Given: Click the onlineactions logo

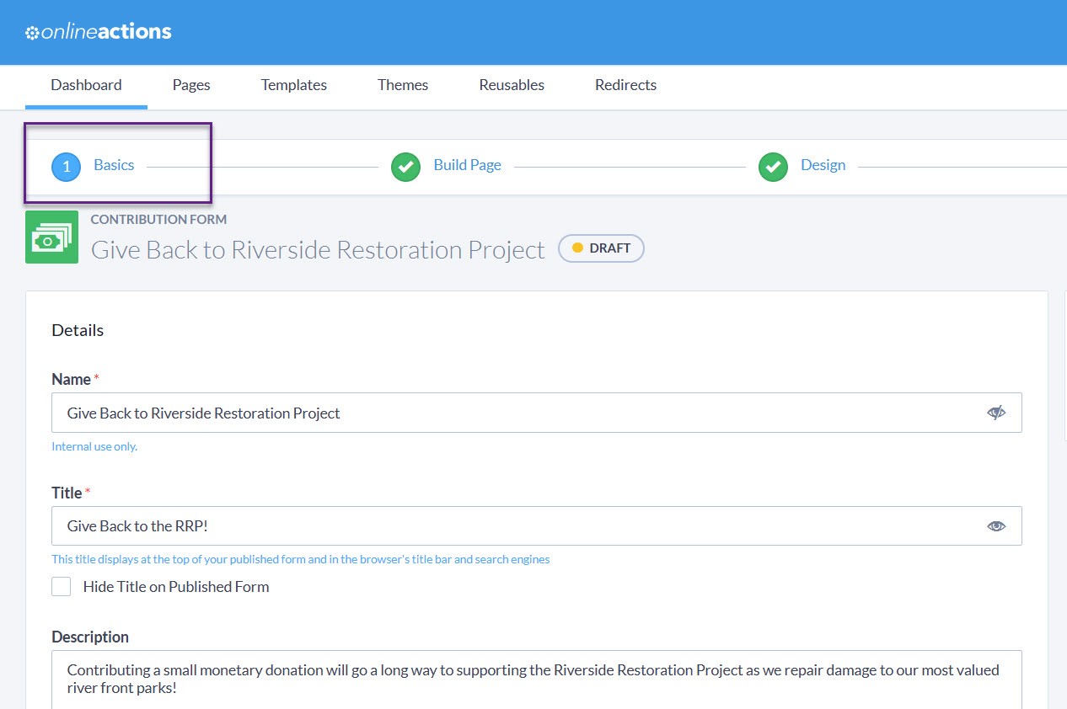Looking at the screenshot, I should point(99,32).
